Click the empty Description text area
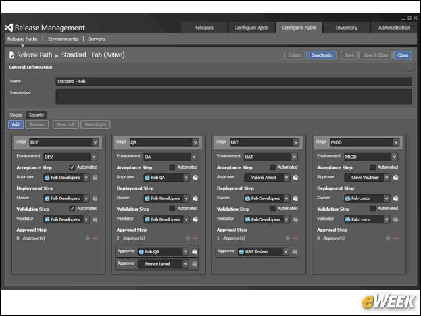Viewport: 421px width, 316px height. [234, 97]
